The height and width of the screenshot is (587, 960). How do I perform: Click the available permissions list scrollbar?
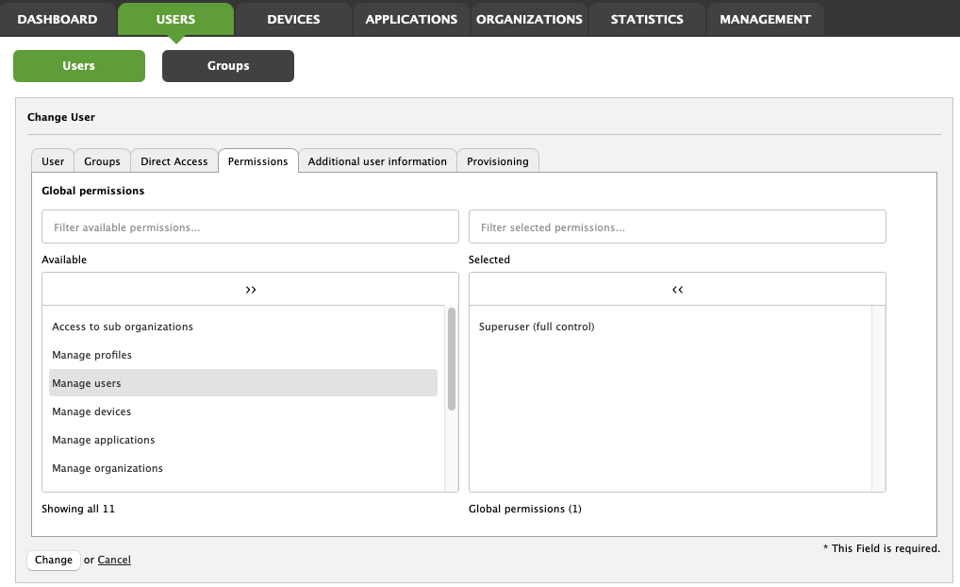click(x=452, y=360)
